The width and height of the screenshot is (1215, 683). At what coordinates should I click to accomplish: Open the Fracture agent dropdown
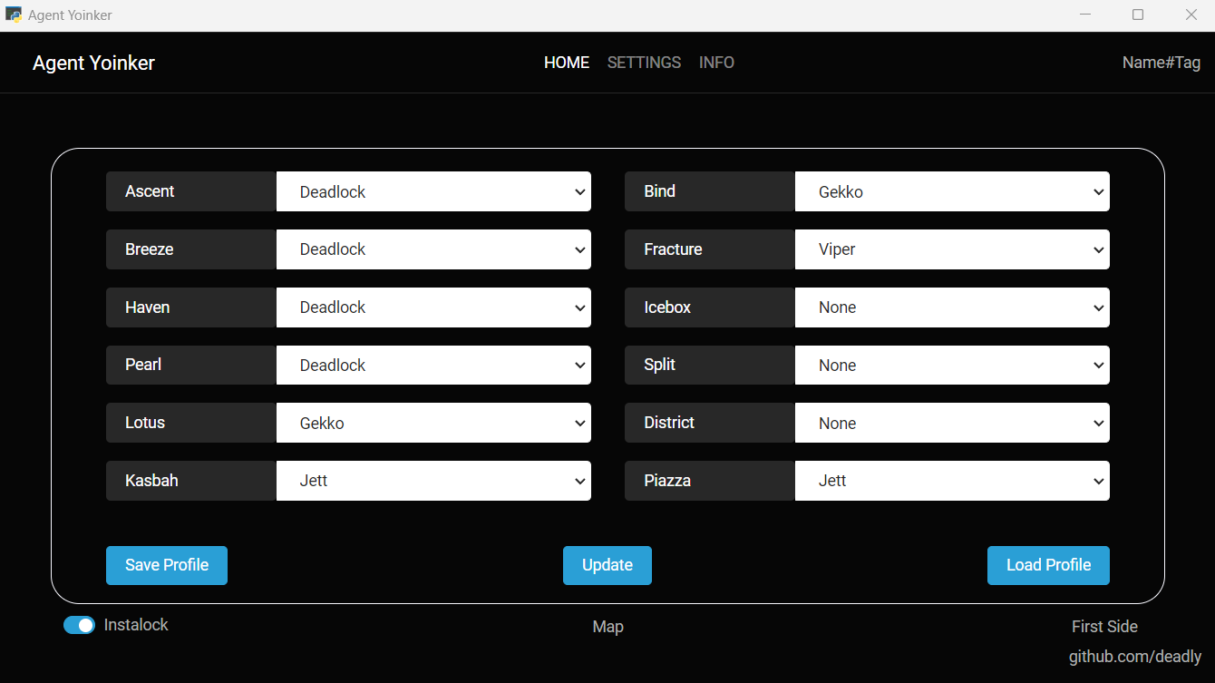[x=952, y=249]
